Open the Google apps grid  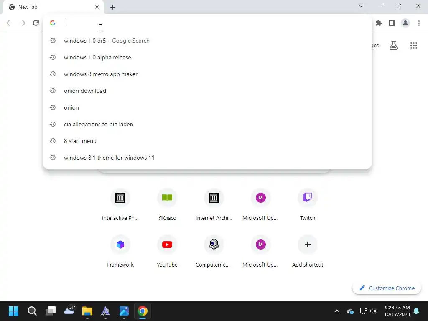click(414, 45)
